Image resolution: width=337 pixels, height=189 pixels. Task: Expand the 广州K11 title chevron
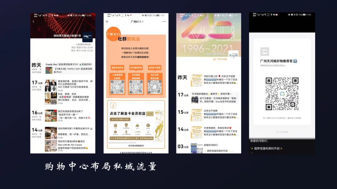tap(143, 22)
